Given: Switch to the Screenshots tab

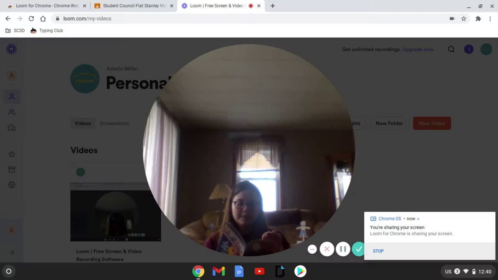Looking at the screenshot, I should (x=114, y=123).
